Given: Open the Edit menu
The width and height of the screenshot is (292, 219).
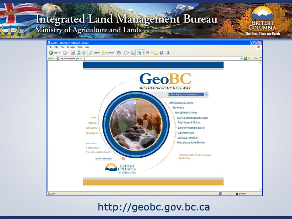Looking at the screenshot, I should pyautogui.click(x=56, y=47).
